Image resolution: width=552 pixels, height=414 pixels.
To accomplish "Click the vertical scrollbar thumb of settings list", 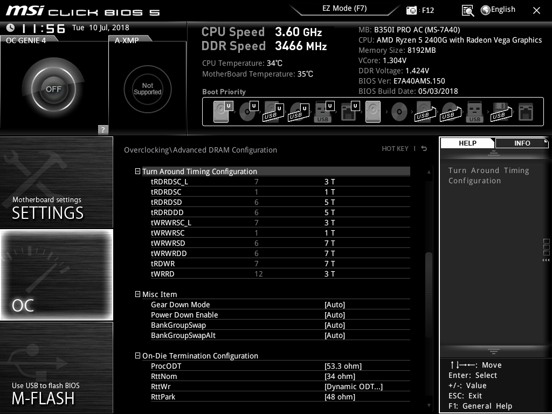I will coord(429,295).
